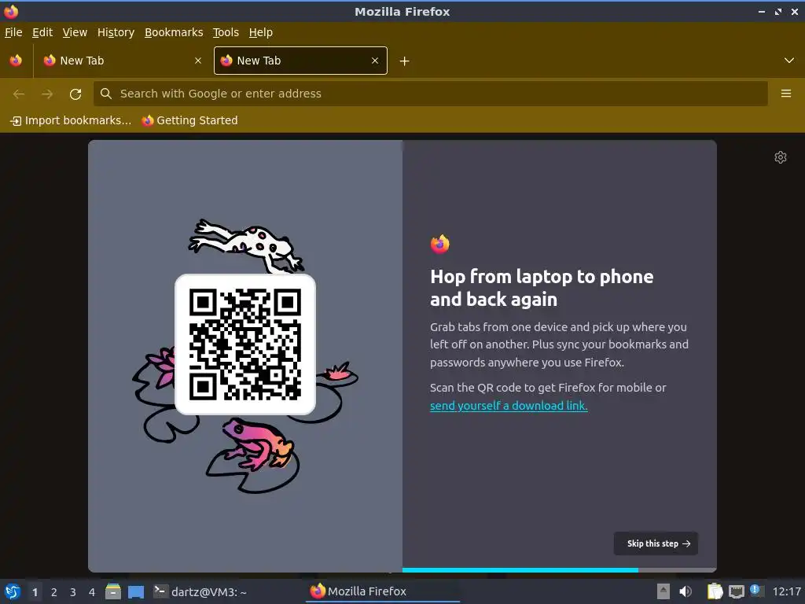
Task: Maximize the Mozilla Firefox window
Action: pos(778,11)
